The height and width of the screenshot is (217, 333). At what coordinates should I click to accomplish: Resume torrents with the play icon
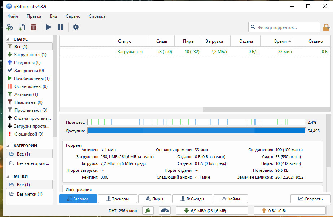(x=48, y=27)
